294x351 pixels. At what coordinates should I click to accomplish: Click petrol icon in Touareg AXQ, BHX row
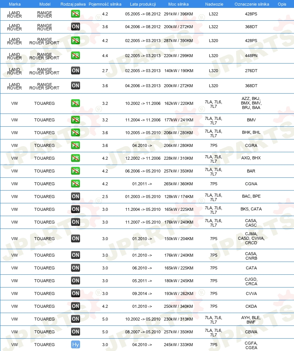76,158
